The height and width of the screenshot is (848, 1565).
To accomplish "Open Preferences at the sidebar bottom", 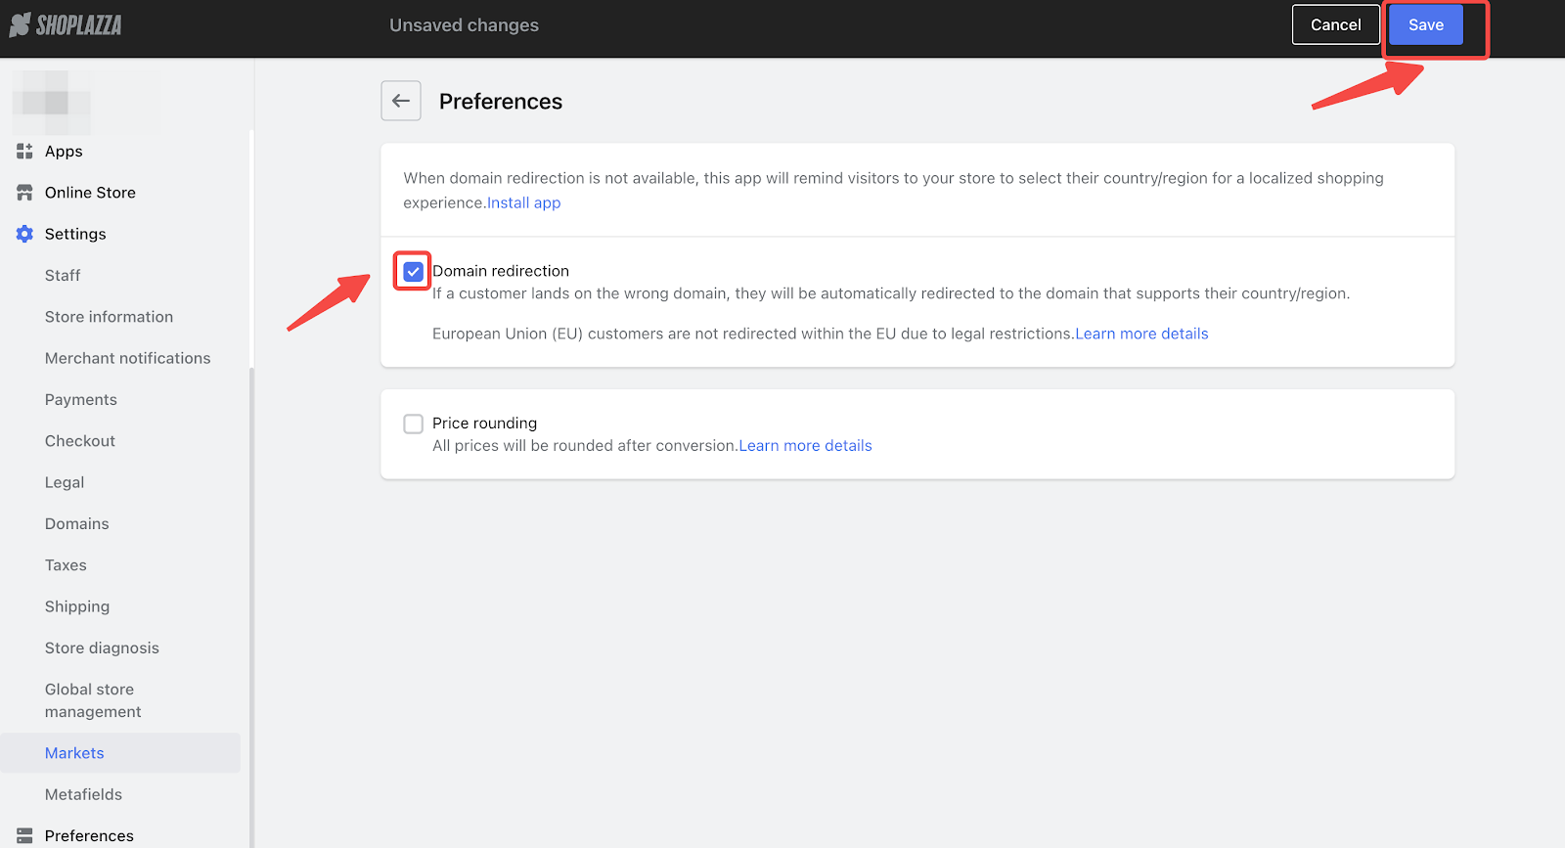I will tap(89, 836).
